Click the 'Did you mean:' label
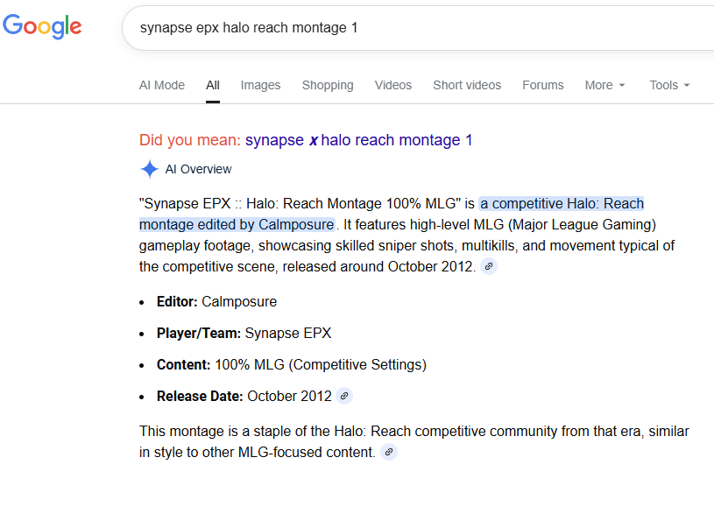Viewport: 714px width, 528px height. tap(190, 140)
